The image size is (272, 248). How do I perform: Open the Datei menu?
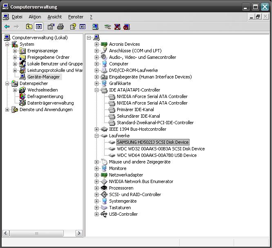(x=17, y=17)
